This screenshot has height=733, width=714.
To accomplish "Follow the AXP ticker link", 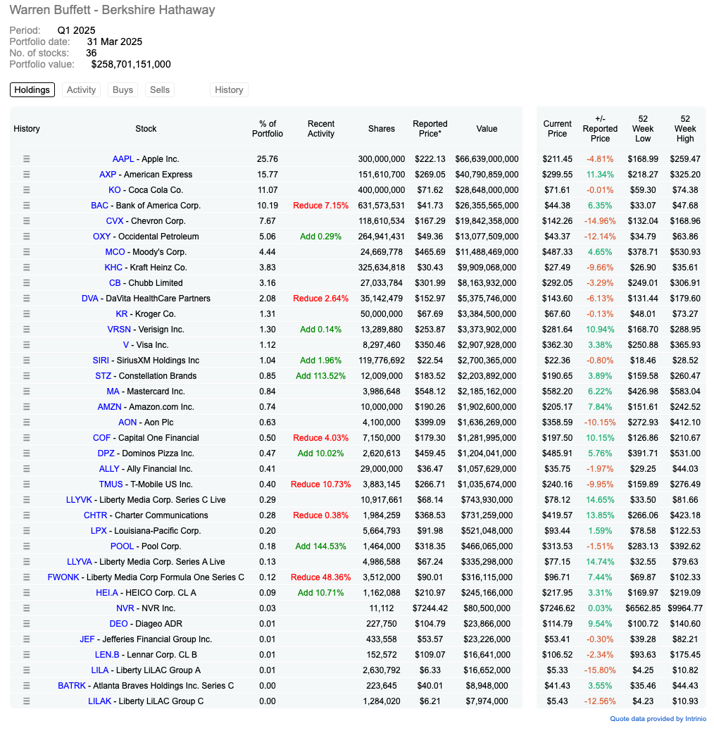I will point(108,175).
